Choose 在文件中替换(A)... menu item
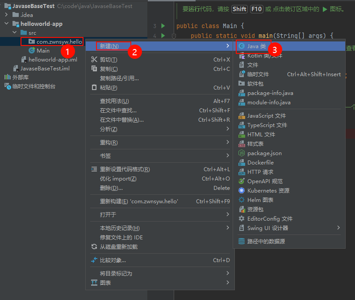355x300 pixels. click(160, 119)
